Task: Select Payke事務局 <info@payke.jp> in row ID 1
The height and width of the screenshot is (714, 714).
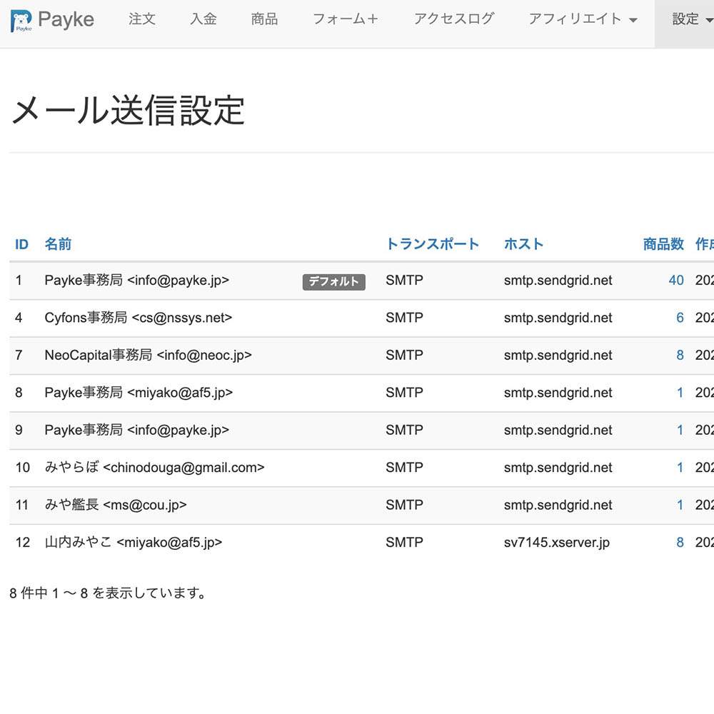Action: pos(136,281)
